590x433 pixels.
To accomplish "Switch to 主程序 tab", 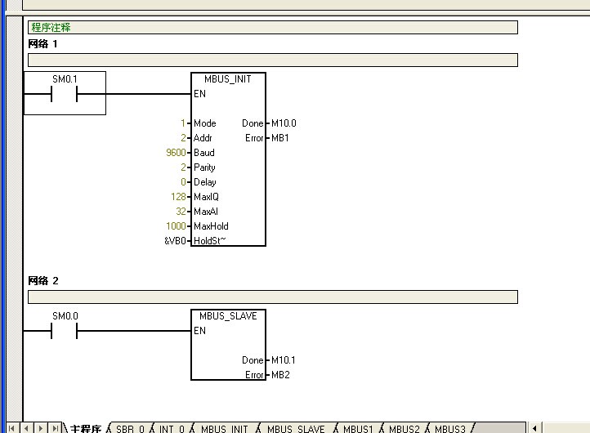I will [86, 428].
